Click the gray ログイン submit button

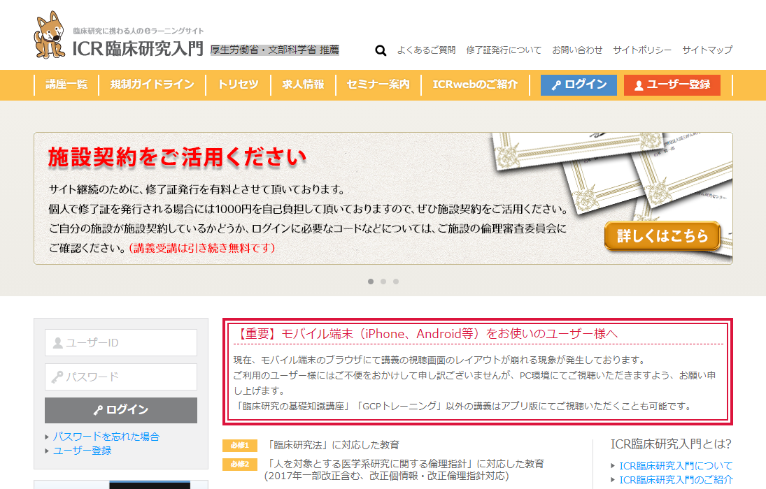120,410
